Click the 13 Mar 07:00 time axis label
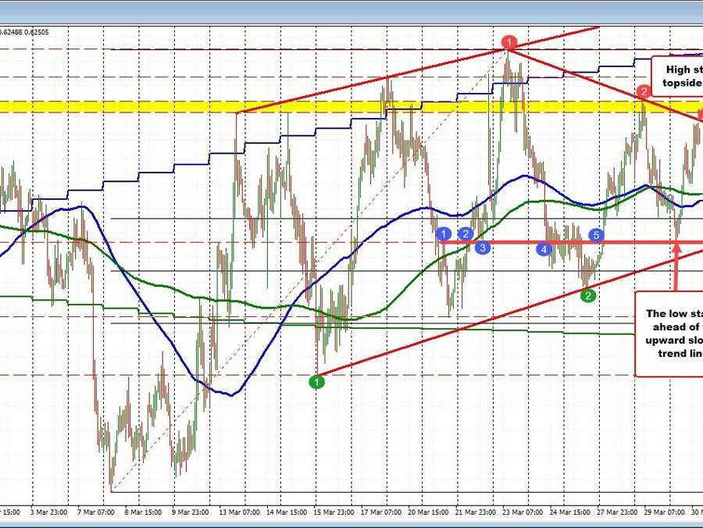This screenshot has height=528, width=703. pos(239,512)
